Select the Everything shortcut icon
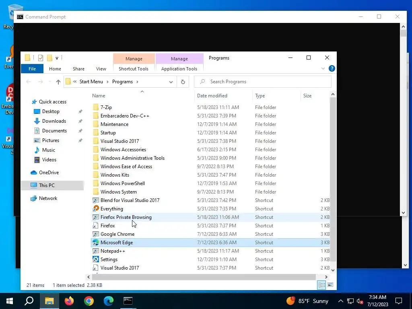This screenshot has width=412, height=309. coord(96,209)
